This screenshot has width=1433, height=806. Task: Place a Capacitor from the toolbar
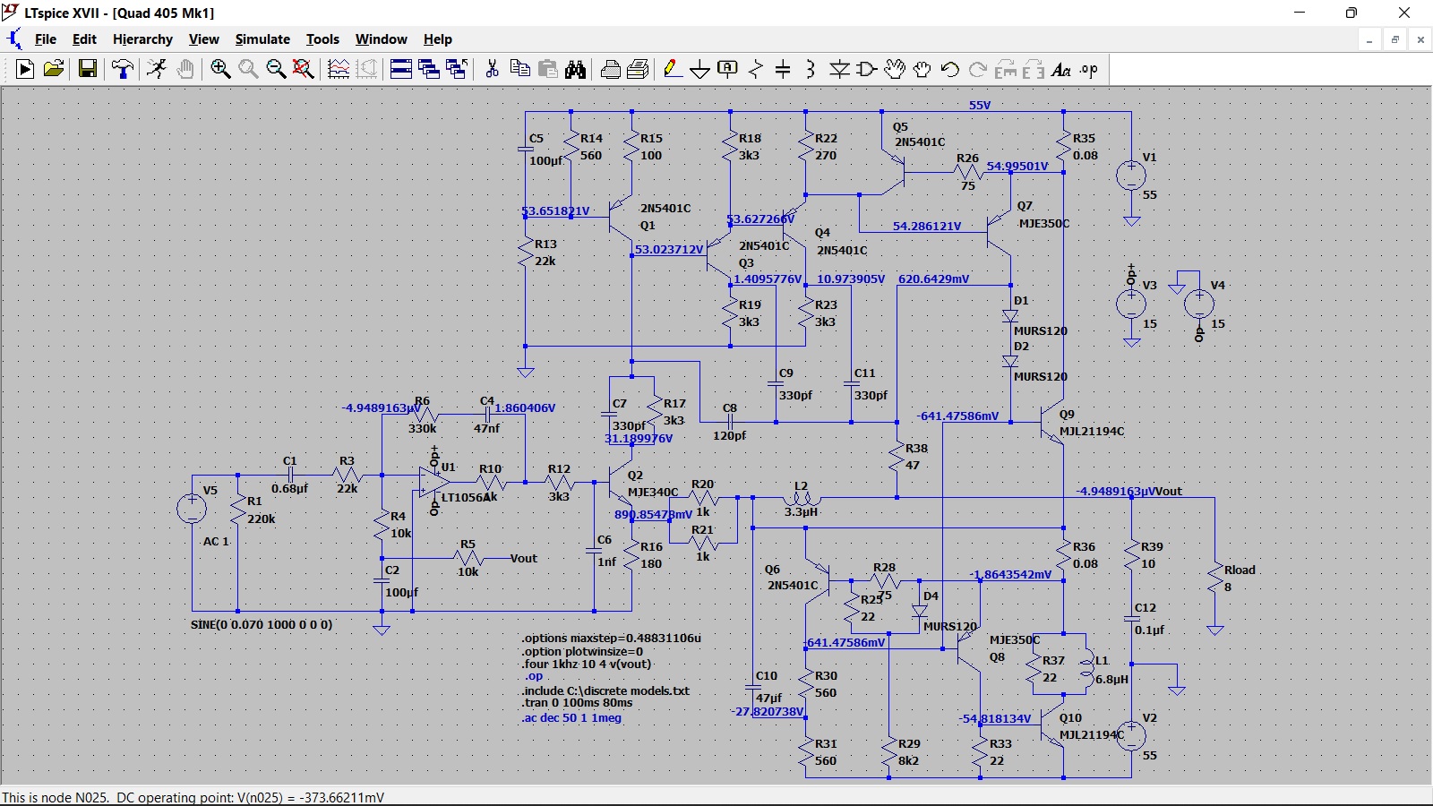coord(783,69)
